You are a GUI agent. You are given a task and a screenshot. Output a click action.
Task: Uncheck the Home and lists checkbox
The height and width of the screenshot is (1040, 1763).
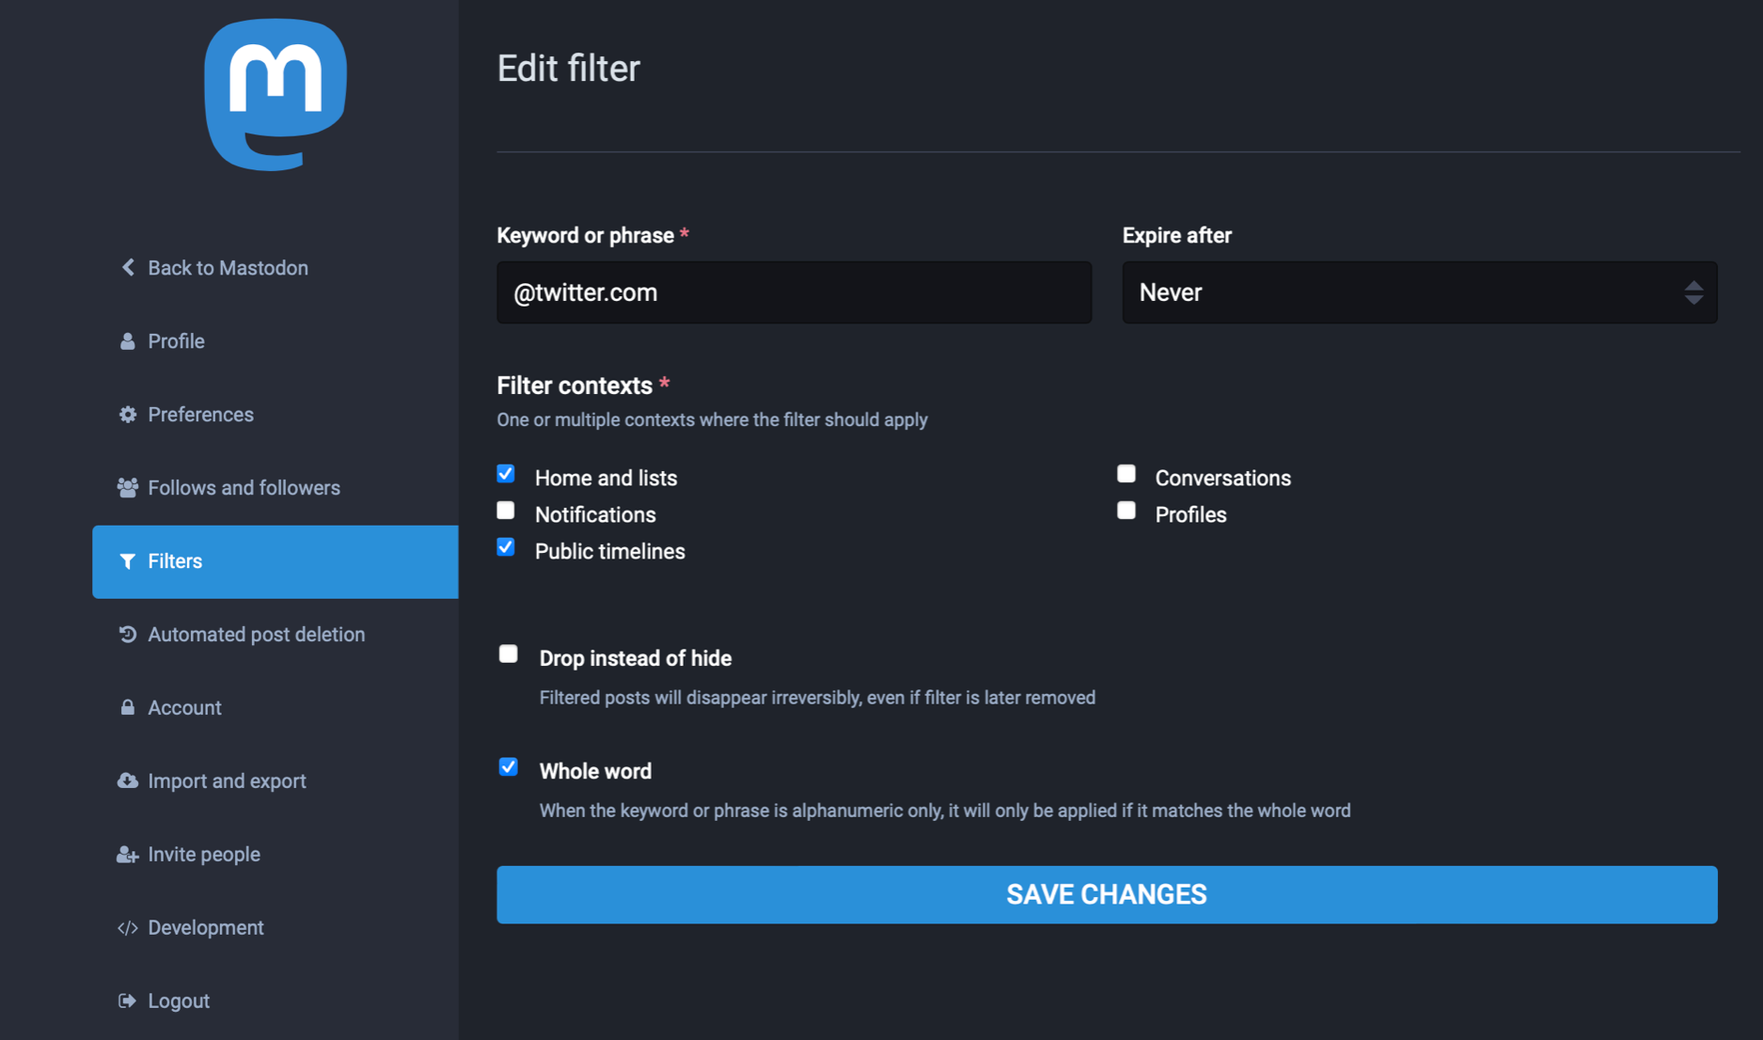pos(506,474)
